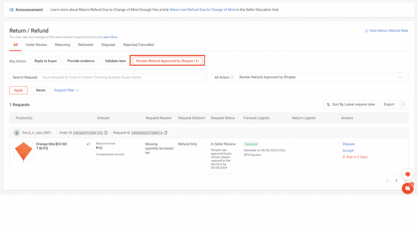Switch to the Disputed tab
Image resolution: width=418 pixels, height=235 pixels.
[x=108, y=45]
